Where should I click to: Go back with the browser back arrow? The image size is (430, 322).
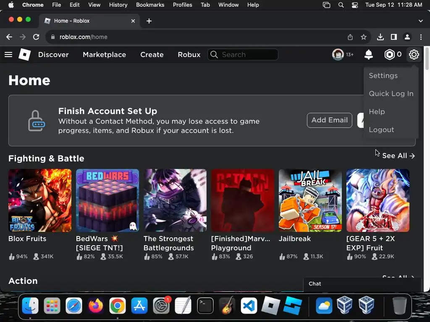click(9, 37)
